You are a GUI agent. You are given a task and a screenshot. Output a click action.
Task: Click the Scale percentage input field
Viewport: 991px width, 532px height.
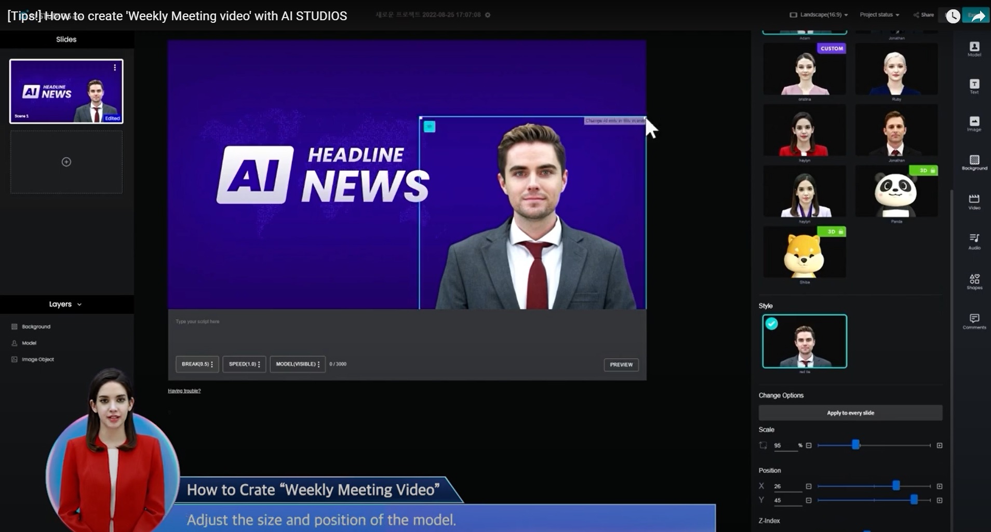coord(785,446)
